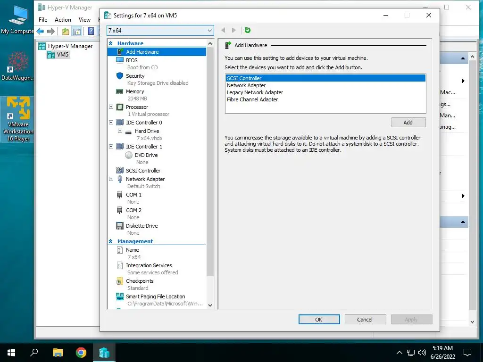This screenshot has height=362, width=483.
Task: Click the OK button
Action: 319,320
